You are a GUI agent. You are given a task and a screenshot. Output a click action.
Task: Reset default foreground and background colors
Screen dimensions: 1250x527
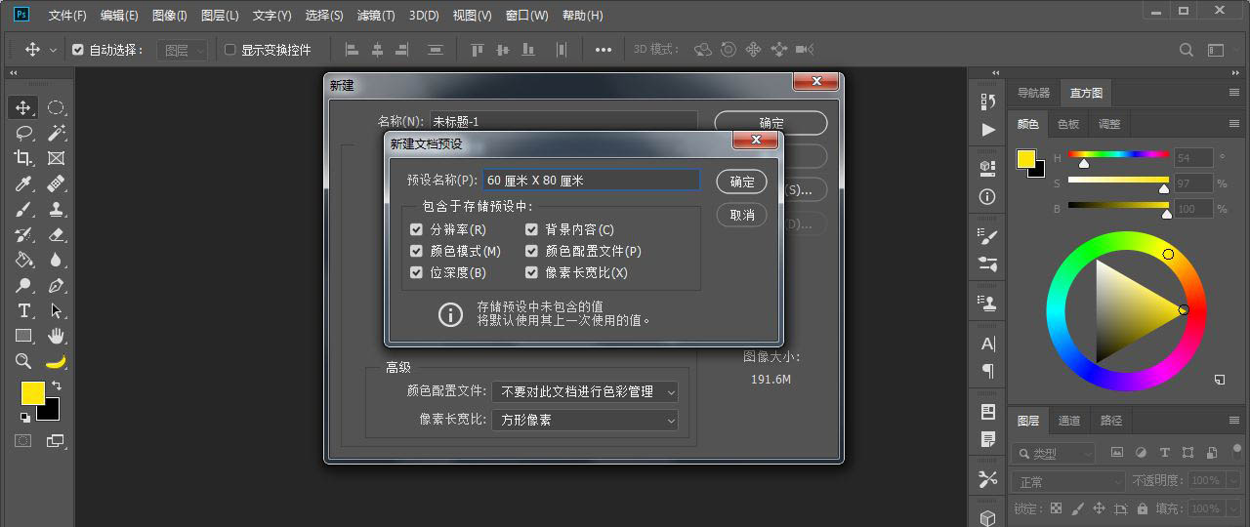(24, 418)
